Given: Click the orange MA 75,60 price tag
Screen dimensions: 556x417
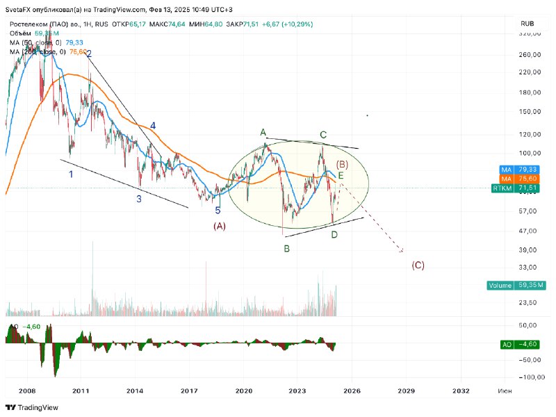Looking at the screenshot, I should coord(519,179).
